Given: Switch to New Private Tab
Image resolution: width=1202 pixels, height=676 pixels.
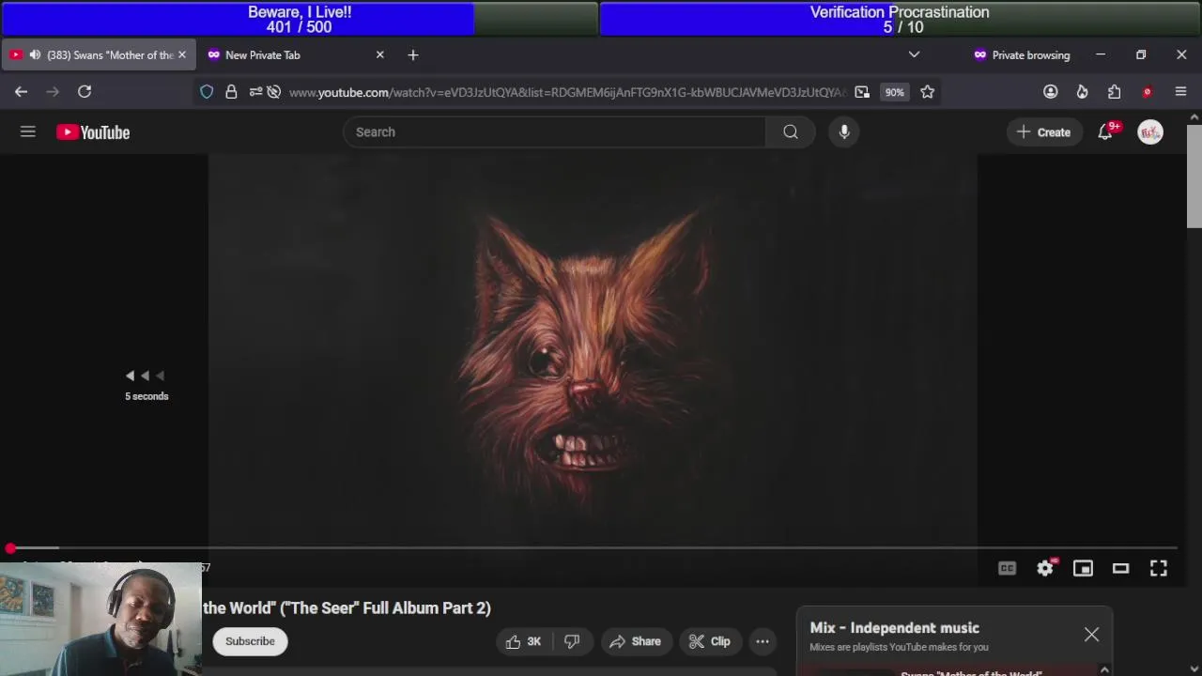Looking at the screenshot, I should [x=296, y=55].
